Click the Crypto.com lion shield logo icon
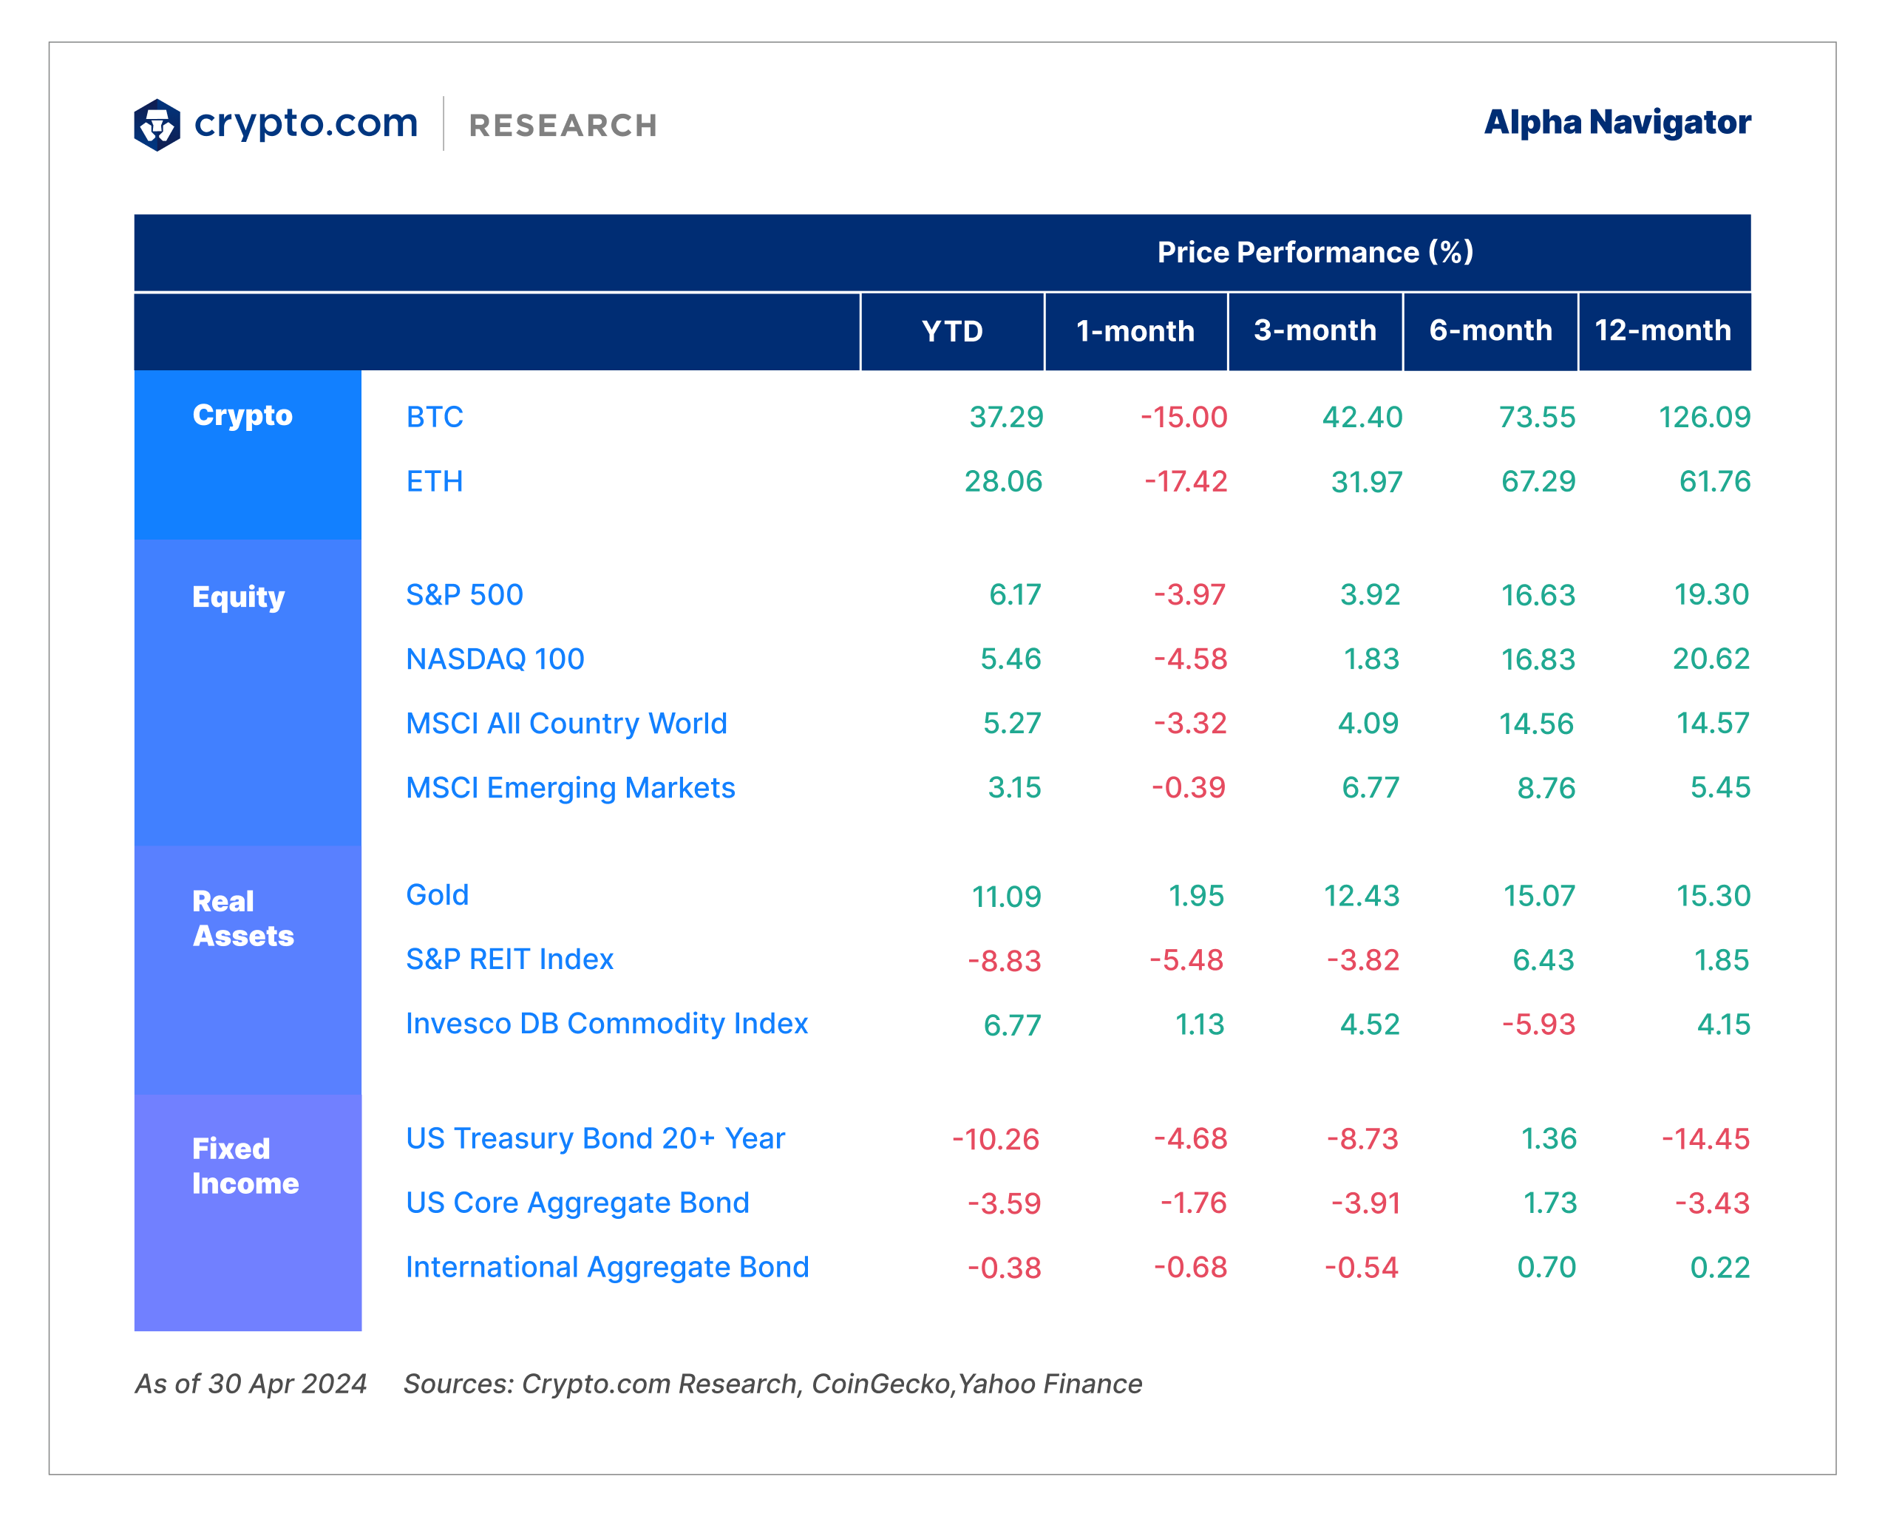Viewport: 1885px width, 1516px height. 157,125
